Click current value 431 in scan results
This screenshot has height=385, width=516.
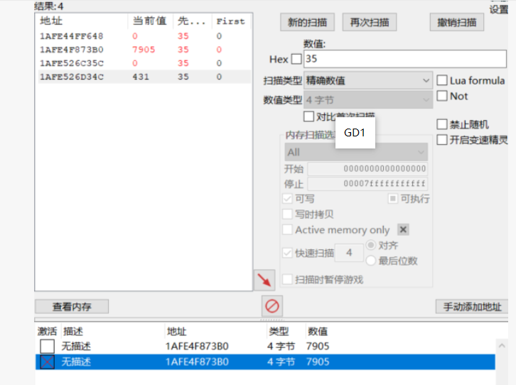(141, 77)
